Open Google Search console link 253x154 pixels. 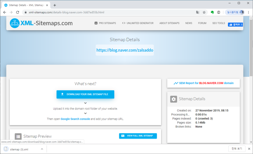tap(75, 119)
